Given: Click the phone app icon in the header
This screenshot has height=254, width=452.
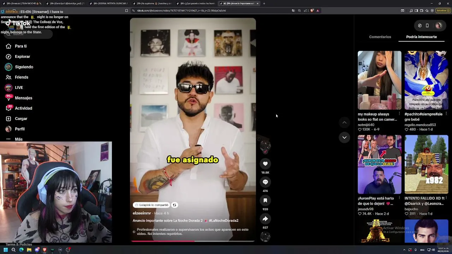Looking at the screenshot, I should point(427,25).
